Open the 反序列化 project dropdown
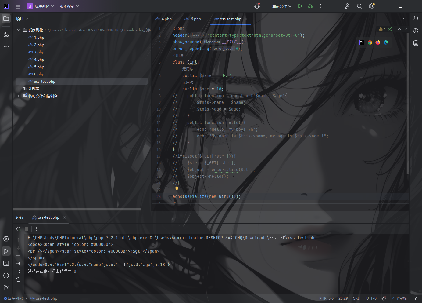Image resolution: width=422 pixels, height=303 pixels. click(41, 6)
